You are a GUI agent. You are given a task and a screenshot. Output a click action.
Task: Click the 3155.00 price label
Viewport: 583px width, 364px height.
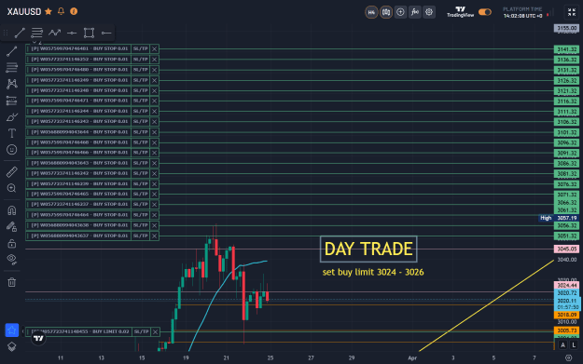[x=566, y=28]
